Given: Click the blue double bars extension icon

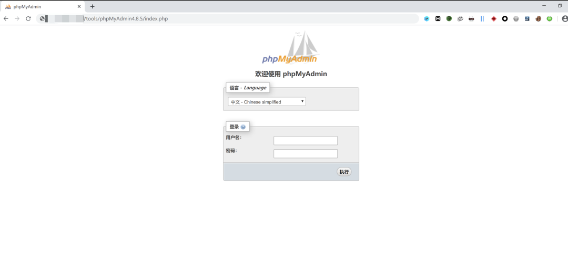Looking at the screenshot, I should [482, 18].
